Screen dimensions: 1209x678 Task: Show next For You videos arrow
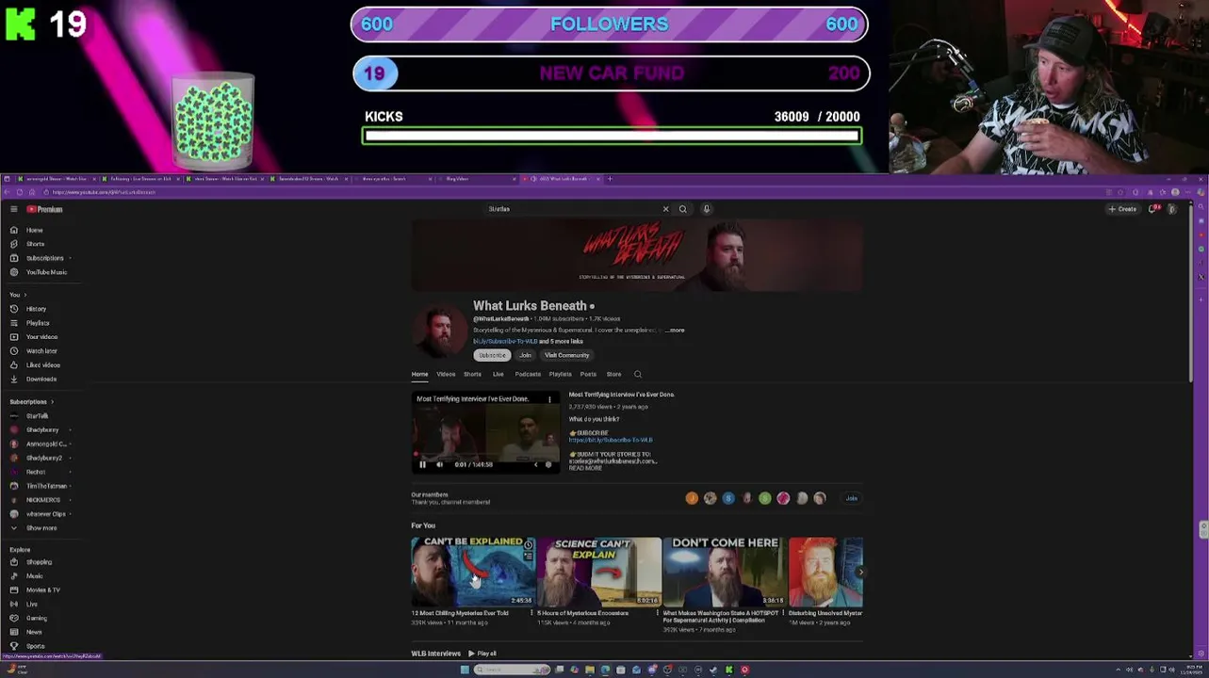point(859,572)
